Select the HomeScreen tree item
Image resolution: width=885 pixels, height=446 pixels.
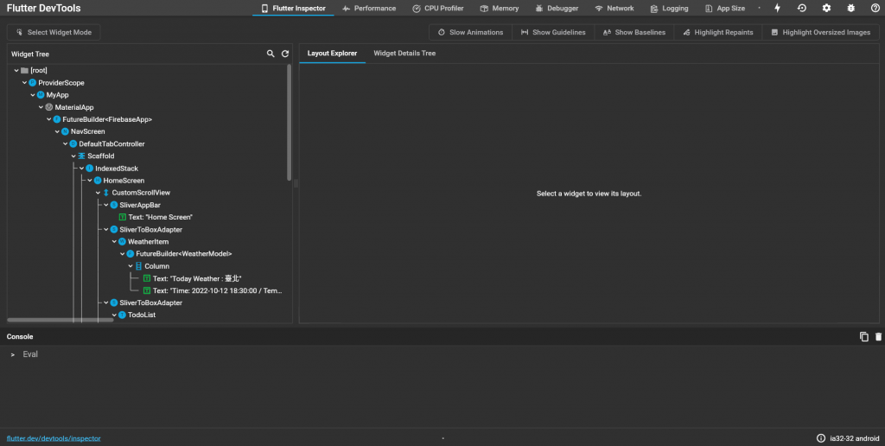(x=119, y=181)
